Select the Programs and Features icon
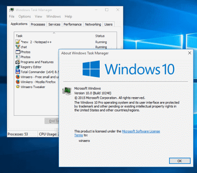197x173 pixels. coord(18,62)
